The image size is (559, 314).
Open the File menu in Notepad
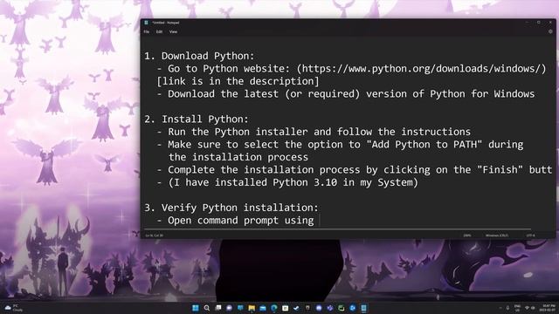pos(147,31)
